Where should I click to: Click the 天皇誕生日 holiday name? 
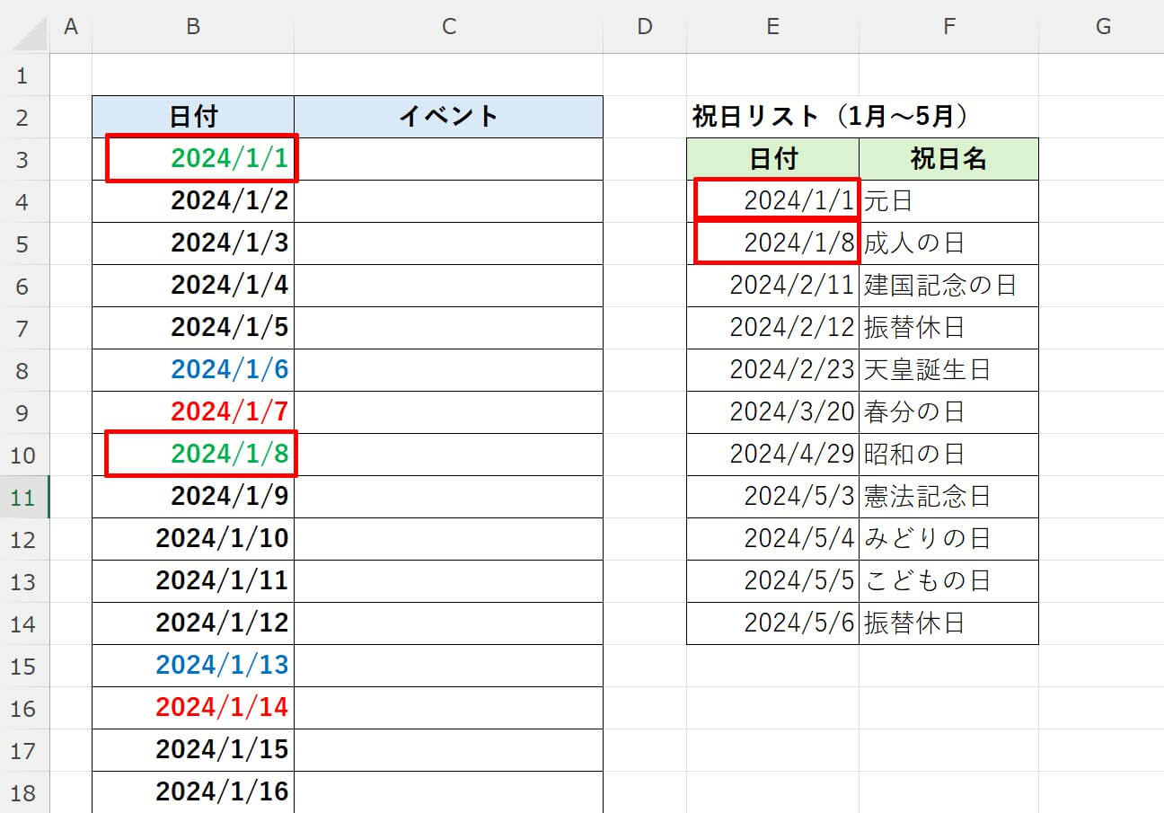[949, 370]
